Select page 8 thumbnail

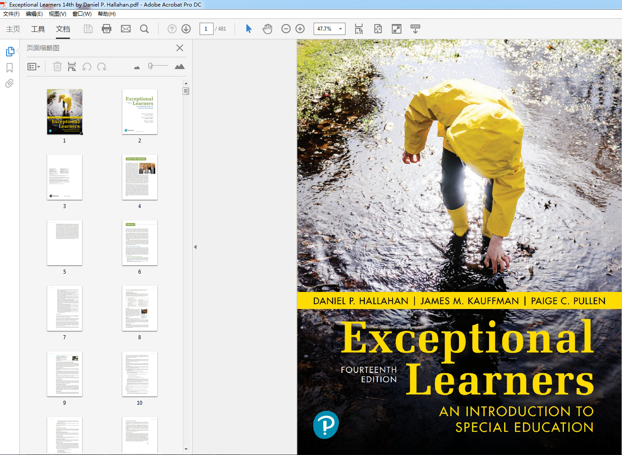pos(140,309)
